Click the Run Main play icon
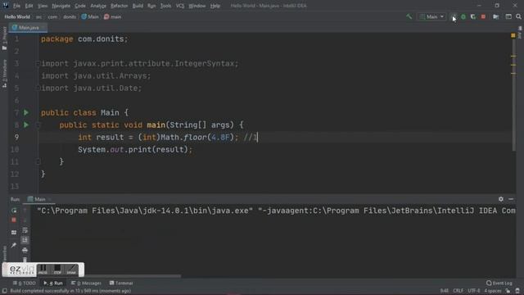The width and height of the screenshot is (524, 295). (x=454, y=16)
